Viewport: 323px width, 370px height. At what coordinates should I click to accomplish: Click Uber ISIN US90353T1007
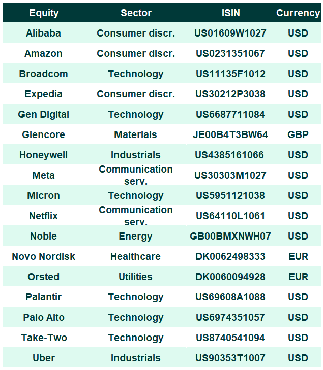point(230,358)
